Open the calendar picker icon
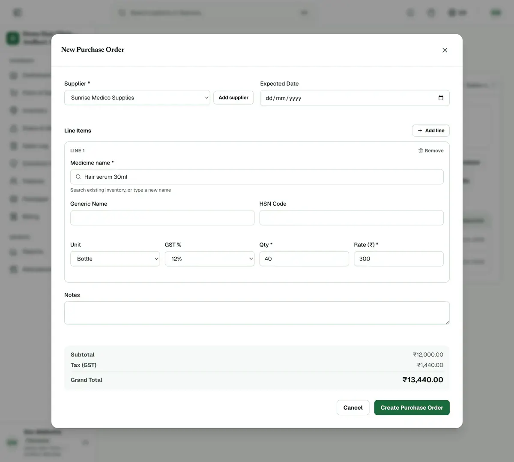The width and height of the screenshot is (514, 462). tap(441, 98)
